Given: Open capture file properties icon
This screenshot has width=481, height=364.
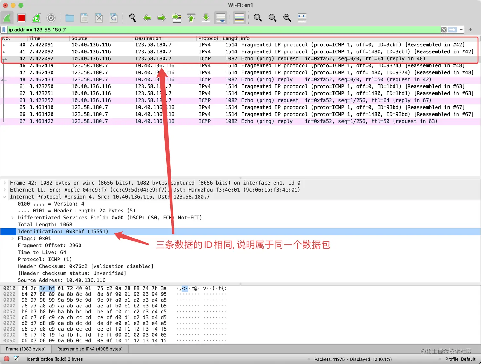Looking at the screenshot, I should (x=16, y=359).
